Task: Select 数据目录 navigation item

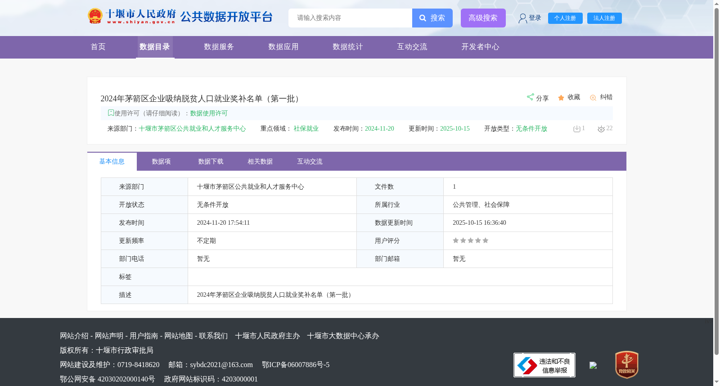Action: [155, 47]
